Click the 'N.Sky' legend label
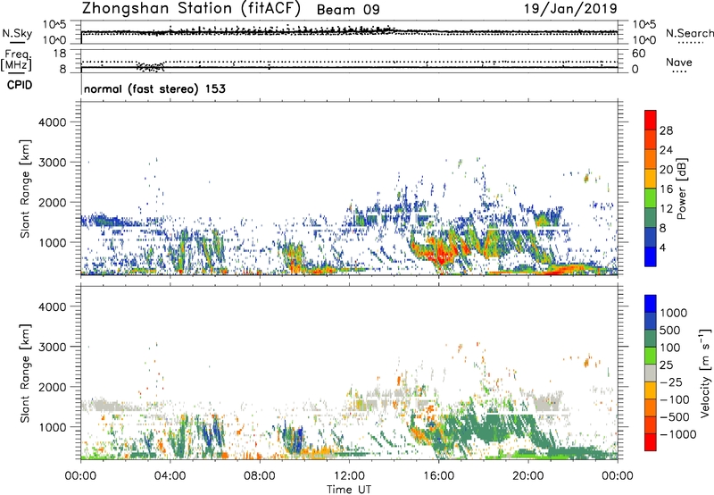Screen dimensions: 714x495 coord(17,33)
